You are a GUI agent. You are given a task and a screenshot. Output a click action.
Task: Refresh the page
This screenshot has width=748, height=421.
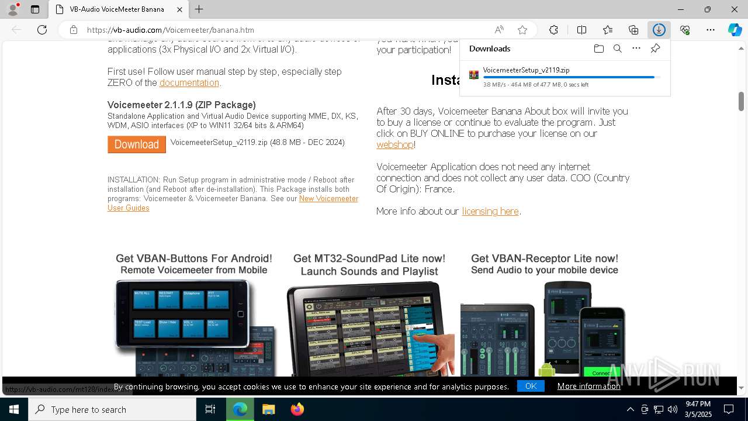point(42,30)
